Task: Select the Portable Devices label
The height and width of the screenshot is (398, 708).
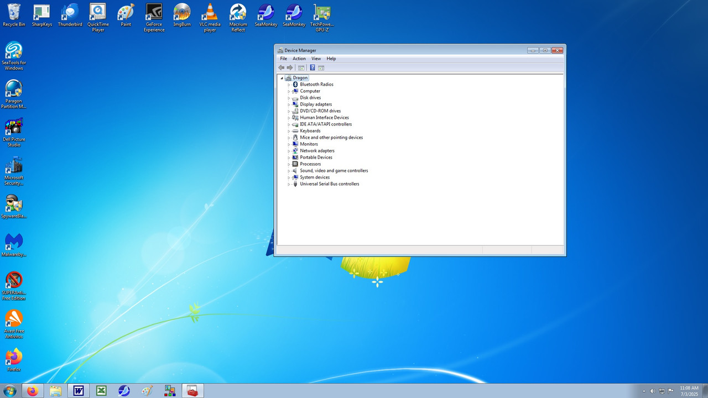Action: click(316, 158)
